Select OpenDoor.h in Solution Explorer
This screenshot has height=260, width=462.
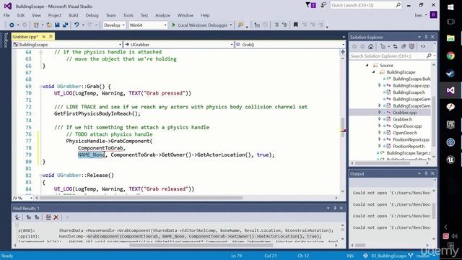pyautogui.click(x=405, y=133)
